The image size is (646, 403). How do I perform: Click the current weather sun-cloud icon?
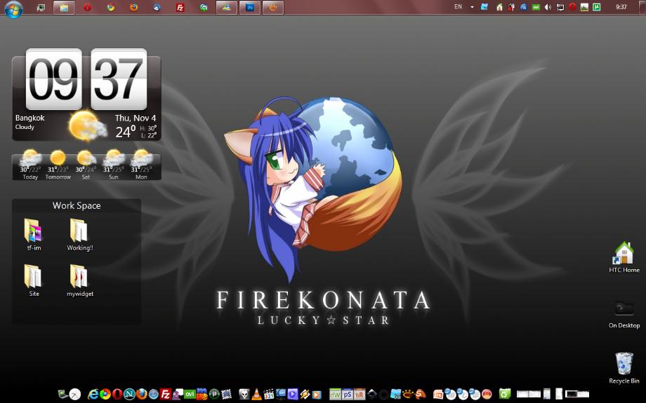click(x=86, y=126)
